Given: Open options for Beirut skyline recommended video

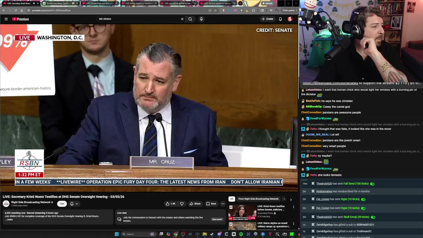Looking at the screenshot, I should point(293,224).
